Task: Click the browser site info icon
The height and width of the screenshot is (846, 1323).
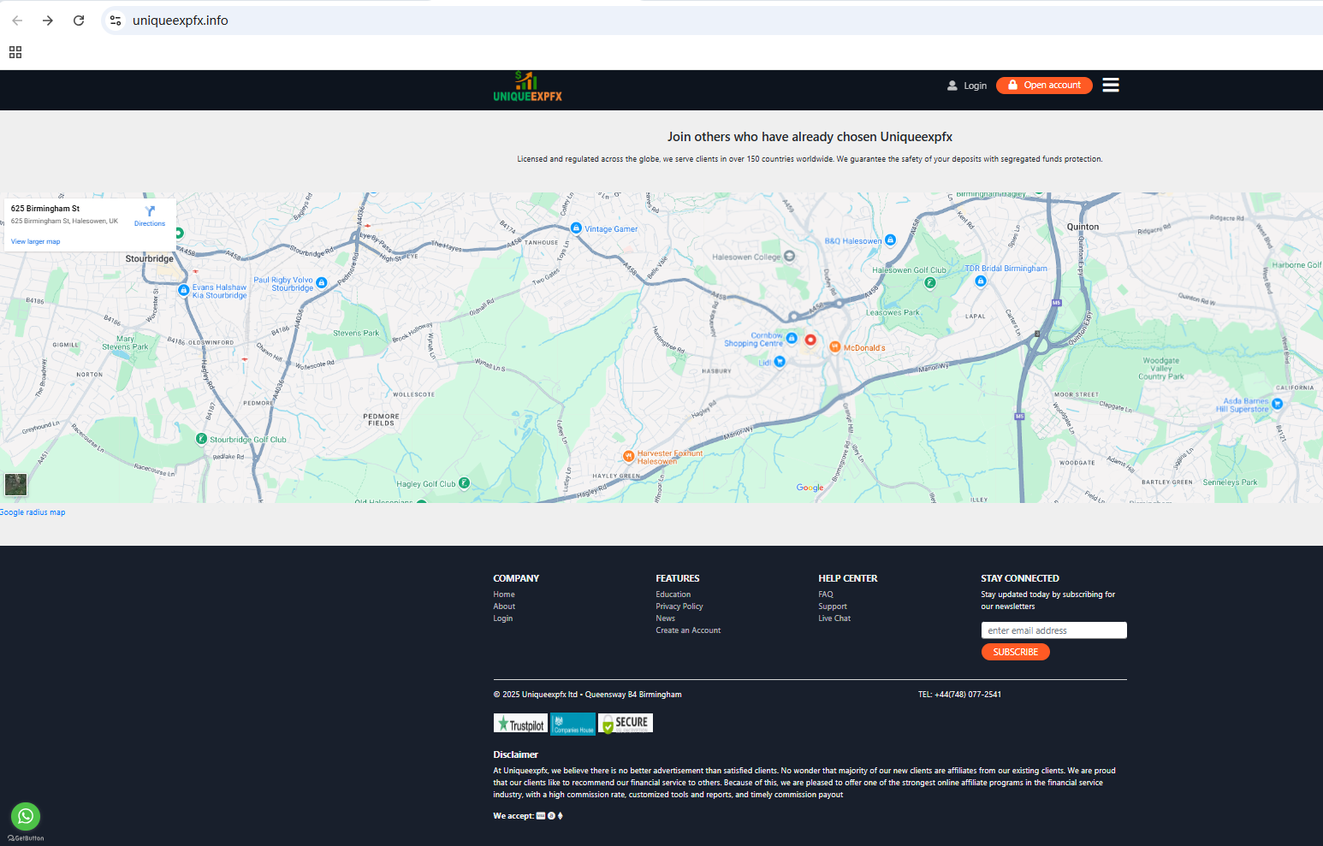Action: [116, 21]
